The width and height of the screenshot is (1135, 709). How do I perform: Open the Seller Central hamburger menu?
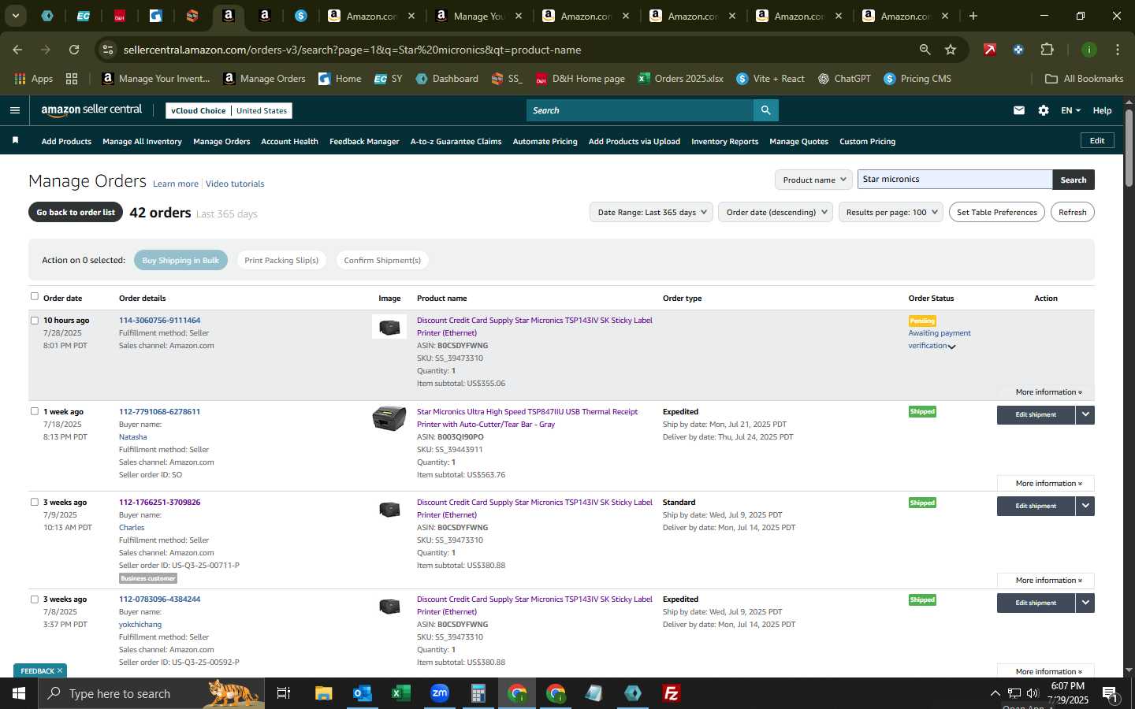point(14,110)
